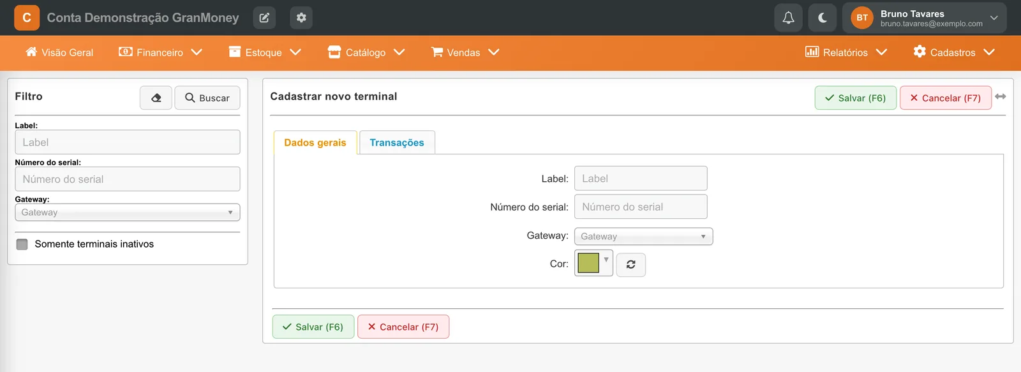Click the Estoque box icon
Image resolution: width=1021 pixels, height=372 pixels.
(x=235, y=52)
